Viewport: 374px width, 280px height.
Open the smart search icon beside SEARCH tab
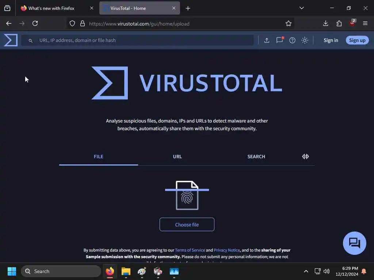[305, 156]
